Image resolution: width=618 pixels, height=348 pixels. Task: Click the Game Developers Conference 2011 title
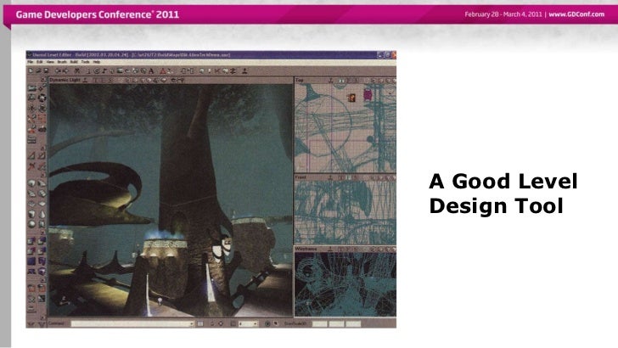click(98, 14)
